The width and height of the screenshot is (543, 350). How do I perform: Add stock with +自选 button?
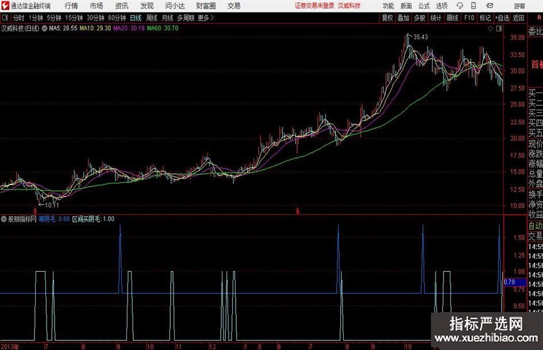coord(502,18)
